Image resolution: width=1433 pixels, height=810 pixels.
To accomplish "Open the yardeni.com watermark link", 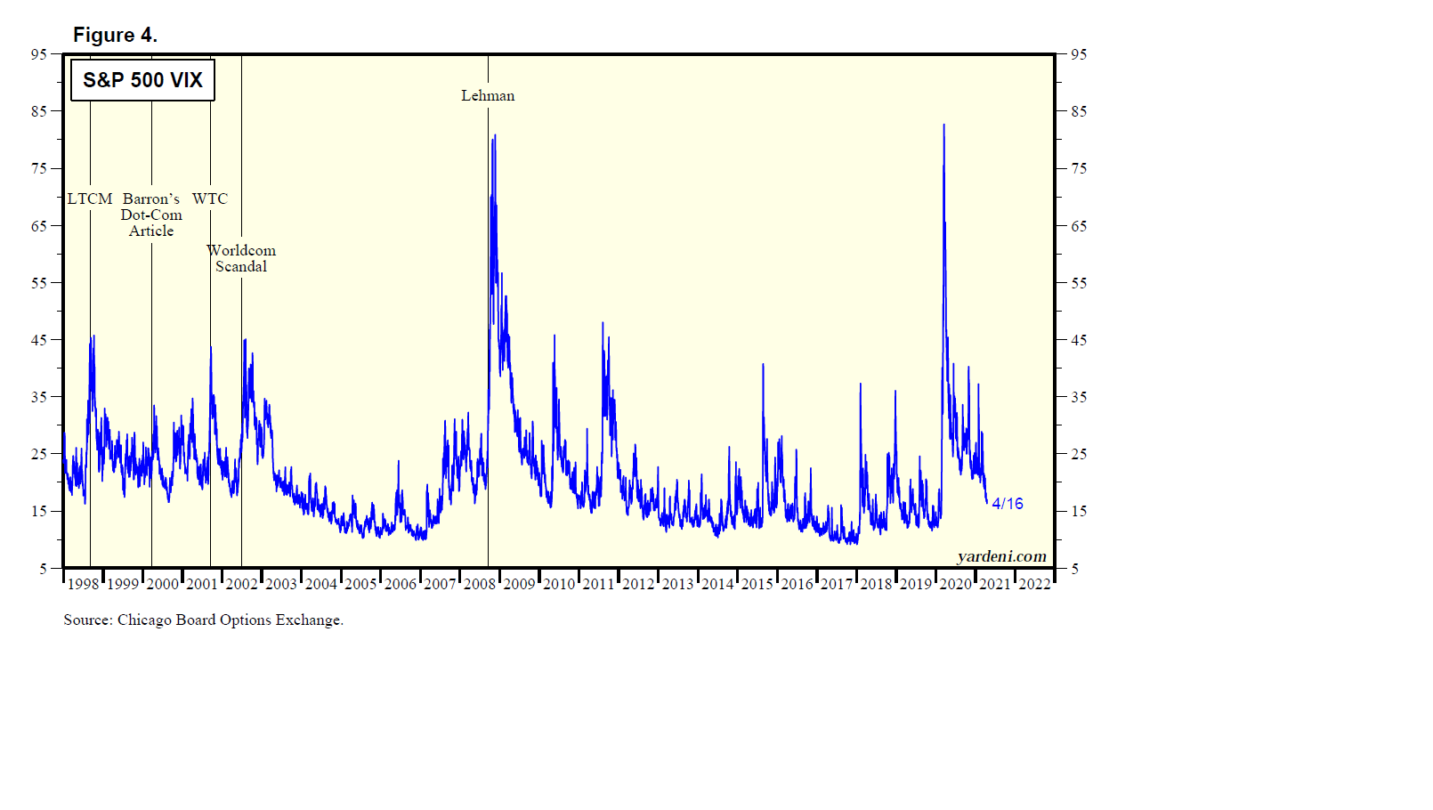I will point(1001,556).
